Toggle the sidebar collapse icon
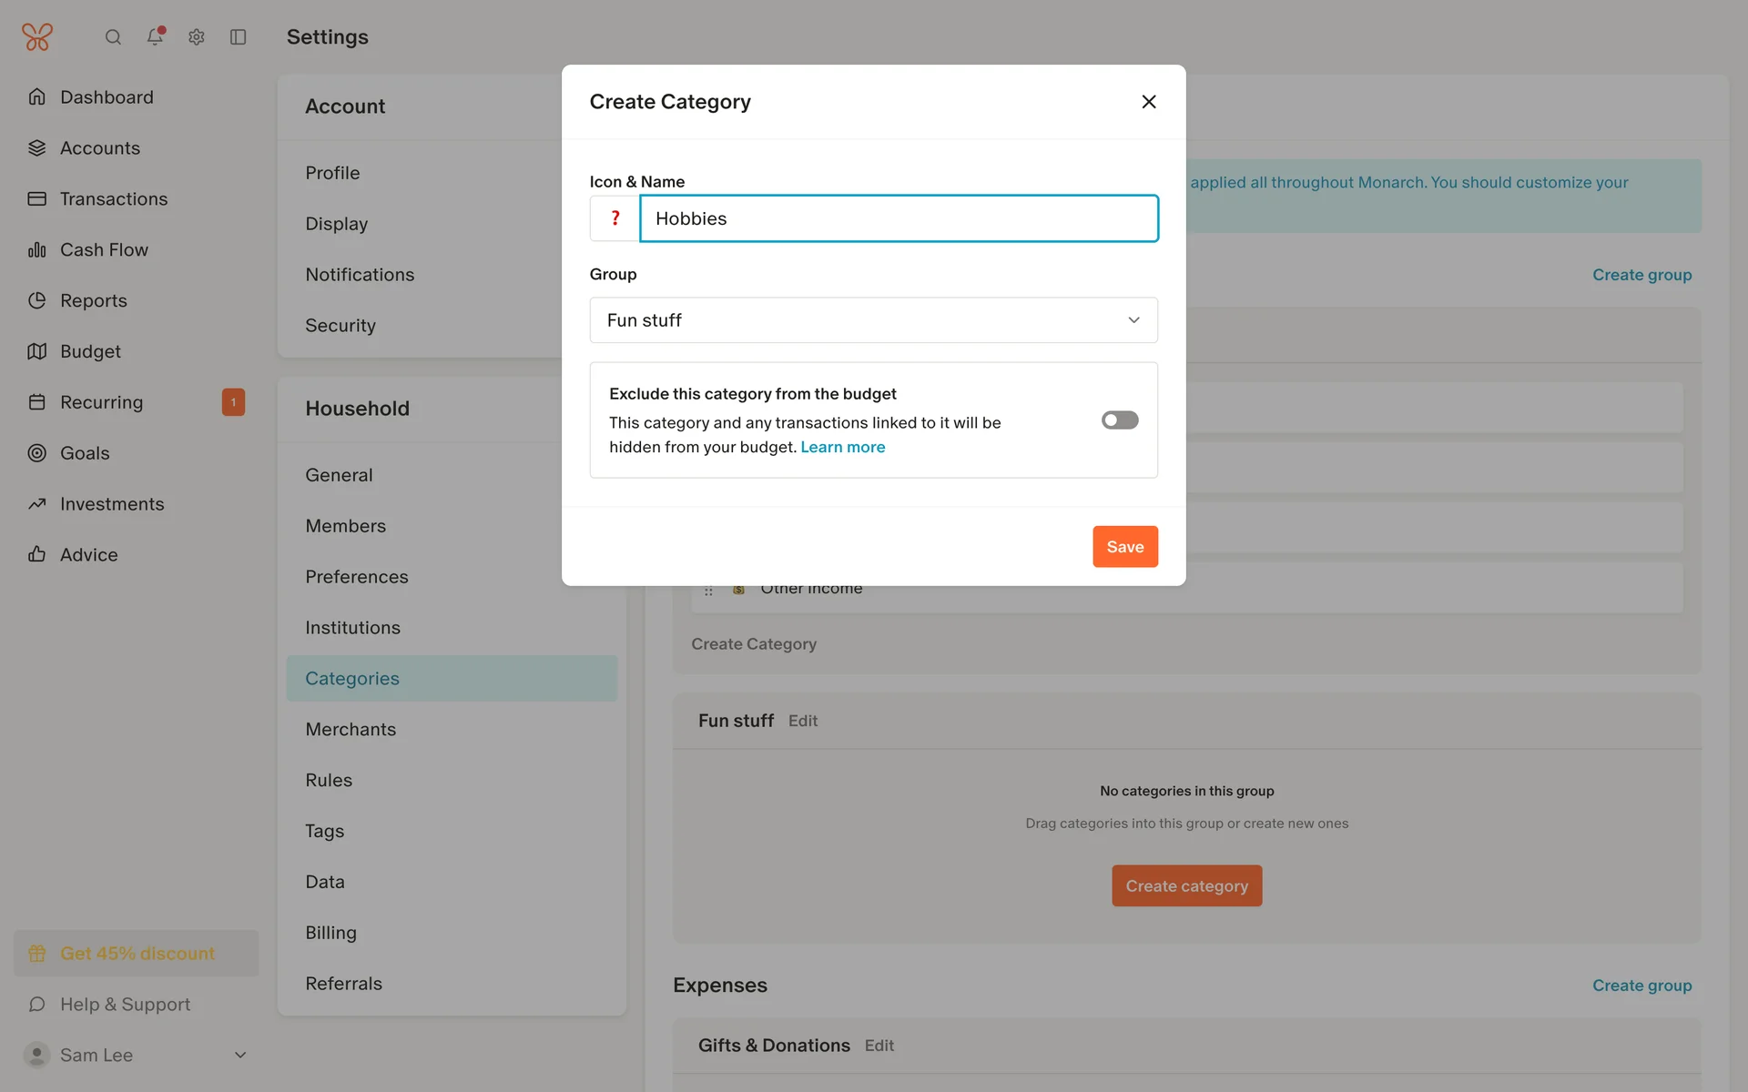The width and height of the screenshot is (1748, 1092). (239, 37)
